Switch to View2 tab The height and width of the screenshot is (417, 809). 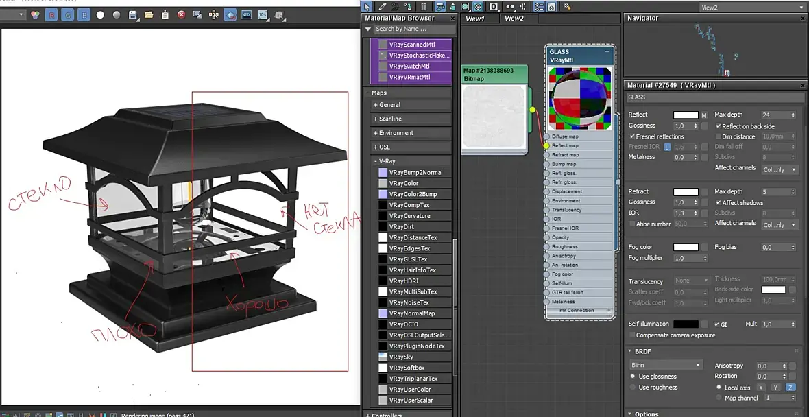(514, 19)
